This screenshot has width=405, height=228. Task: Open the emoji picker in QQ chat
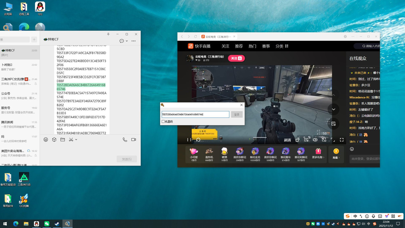(46, 140)
